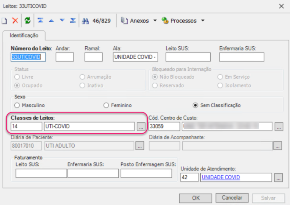This screenshot has height=205, width=290.
Task: Expand the Processos dropdown arrow
Action: 203,21
